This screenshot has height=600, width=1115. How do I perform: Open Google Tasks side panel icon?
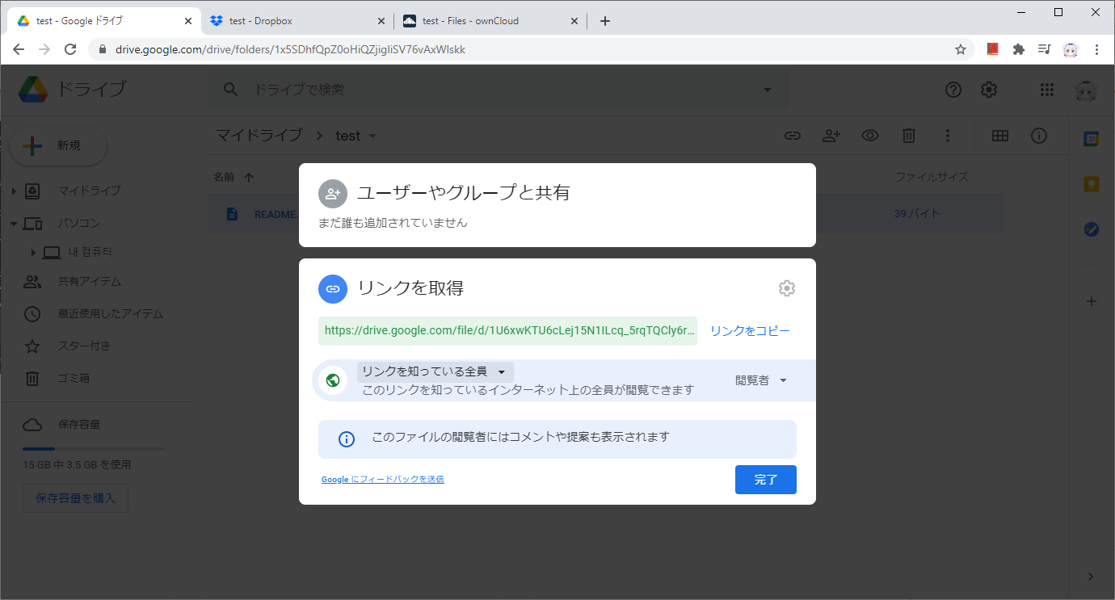[1092, 229]
